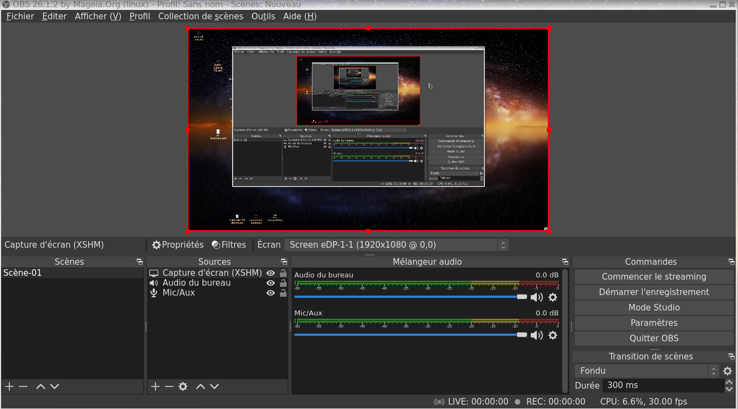The height and width of the screenshot is (409, 738).
Task: Open Collection de scènes menu
Action: (201, 16)
